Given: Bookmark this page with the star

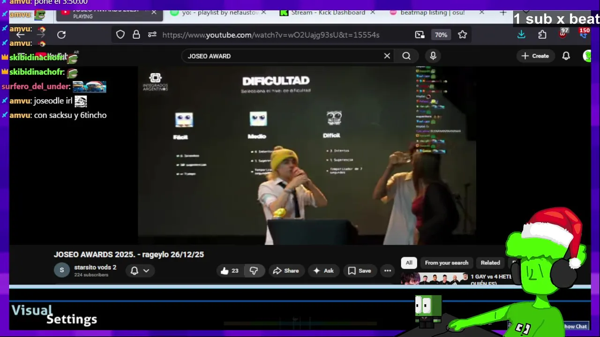Looking at the screenshot, I should [463, 35].
